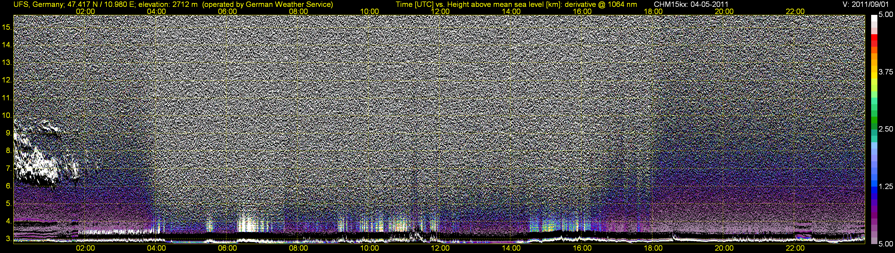895x253 pixels.
Task: Click the 08:00 label on the bottom time axis
Action: point(298,248)
